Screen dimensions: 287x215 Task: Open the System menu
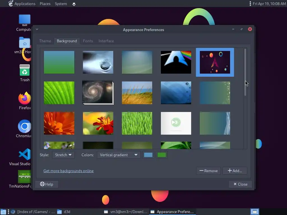pos(61,4)
